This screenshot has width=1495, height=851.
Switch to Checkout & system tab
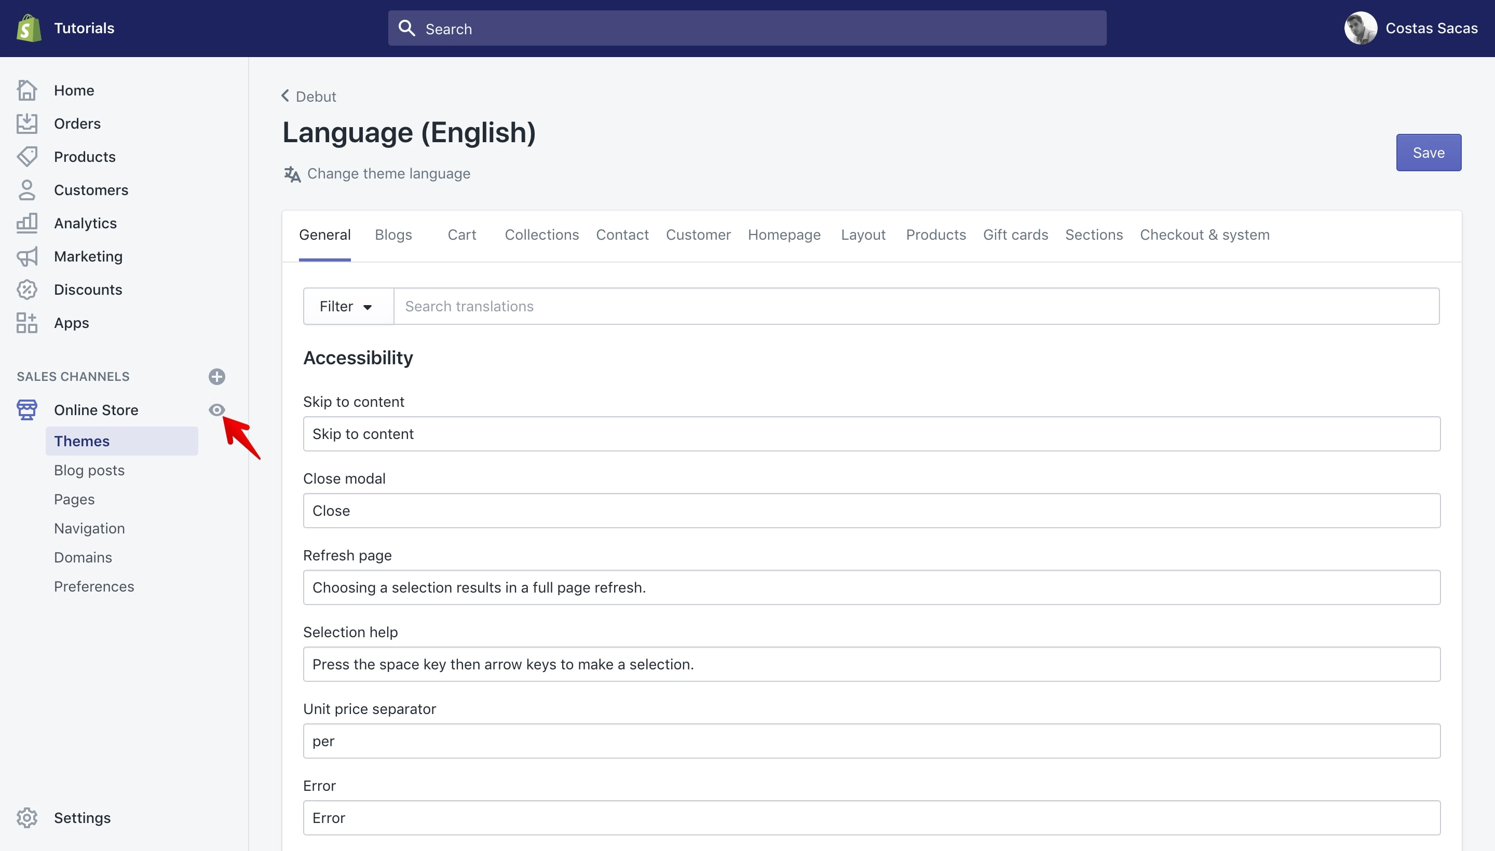(x=1204, y=235)
